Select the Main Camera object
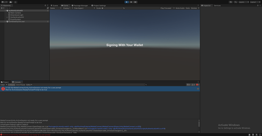 point(16,13)
